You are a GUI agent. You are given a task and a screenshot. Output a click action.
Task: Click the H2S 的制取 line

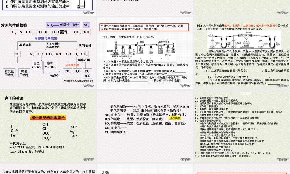(x=134, y=119)
